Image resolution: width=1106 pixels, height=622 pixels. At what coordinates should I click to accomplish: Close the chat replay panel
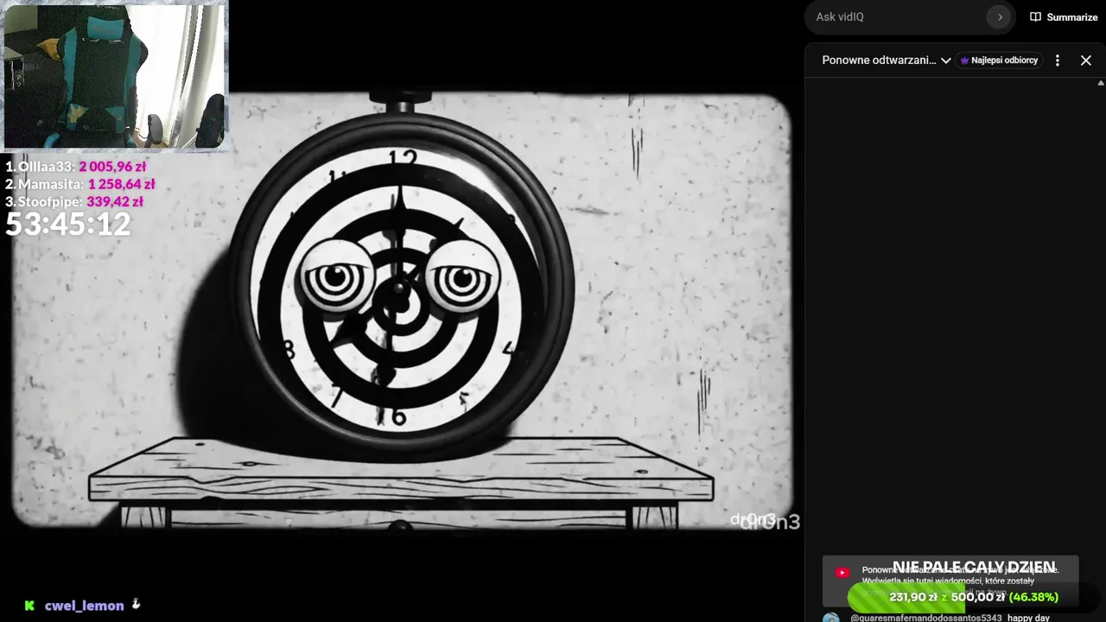point(1086,60)
